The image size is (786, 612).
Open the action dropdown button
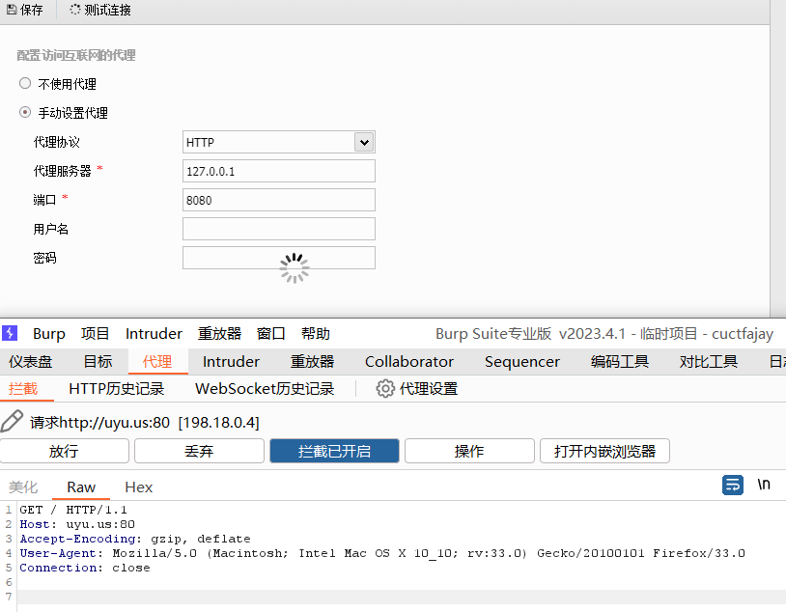click(469, 451)
